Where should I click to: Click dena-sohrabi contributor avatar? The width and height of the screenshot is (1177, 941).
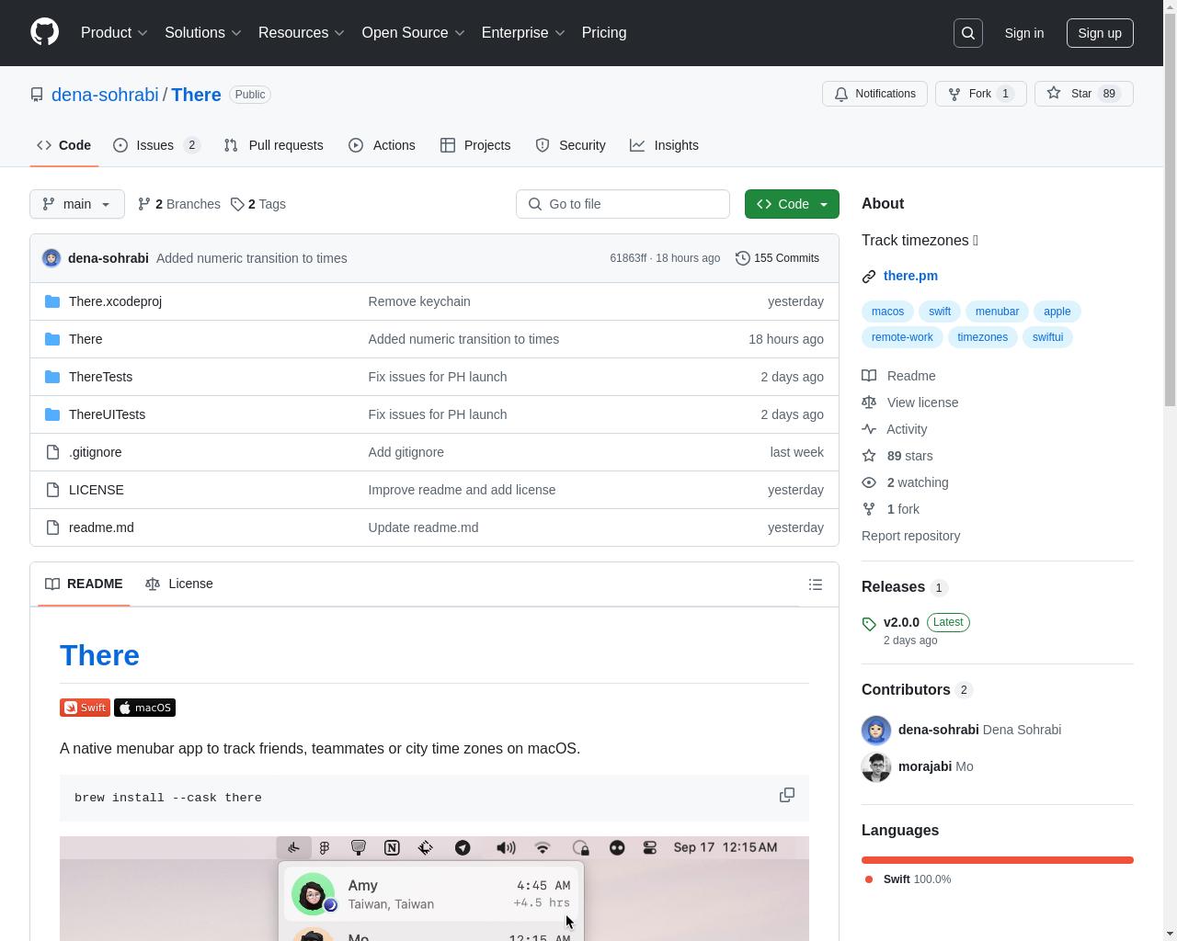[876, 730]
